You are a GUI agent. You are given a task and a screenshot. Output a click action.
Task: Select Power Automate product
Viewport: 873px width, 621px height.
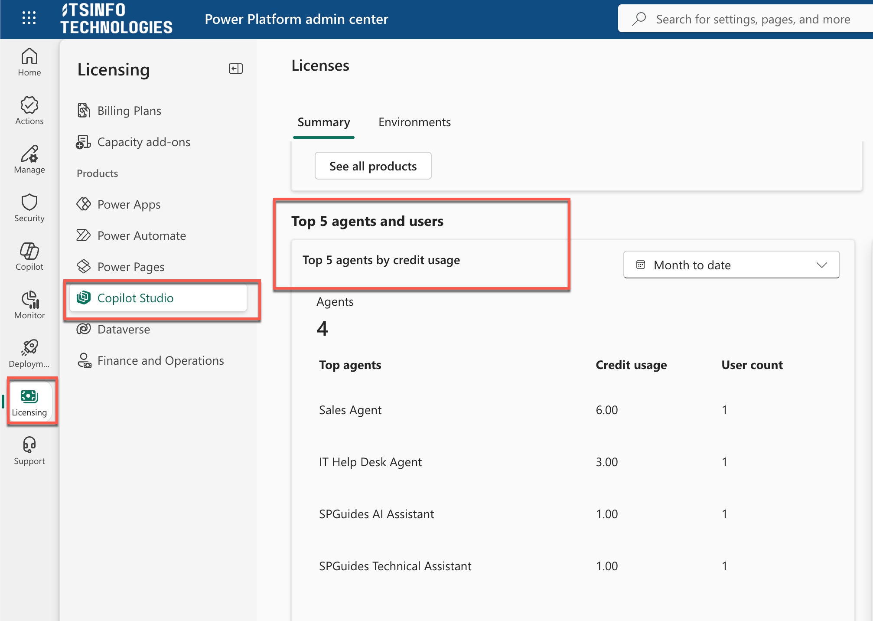158,235
